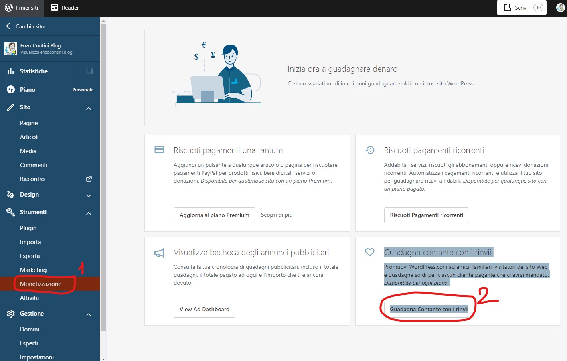Open the Piano plan section

[28, 89]
